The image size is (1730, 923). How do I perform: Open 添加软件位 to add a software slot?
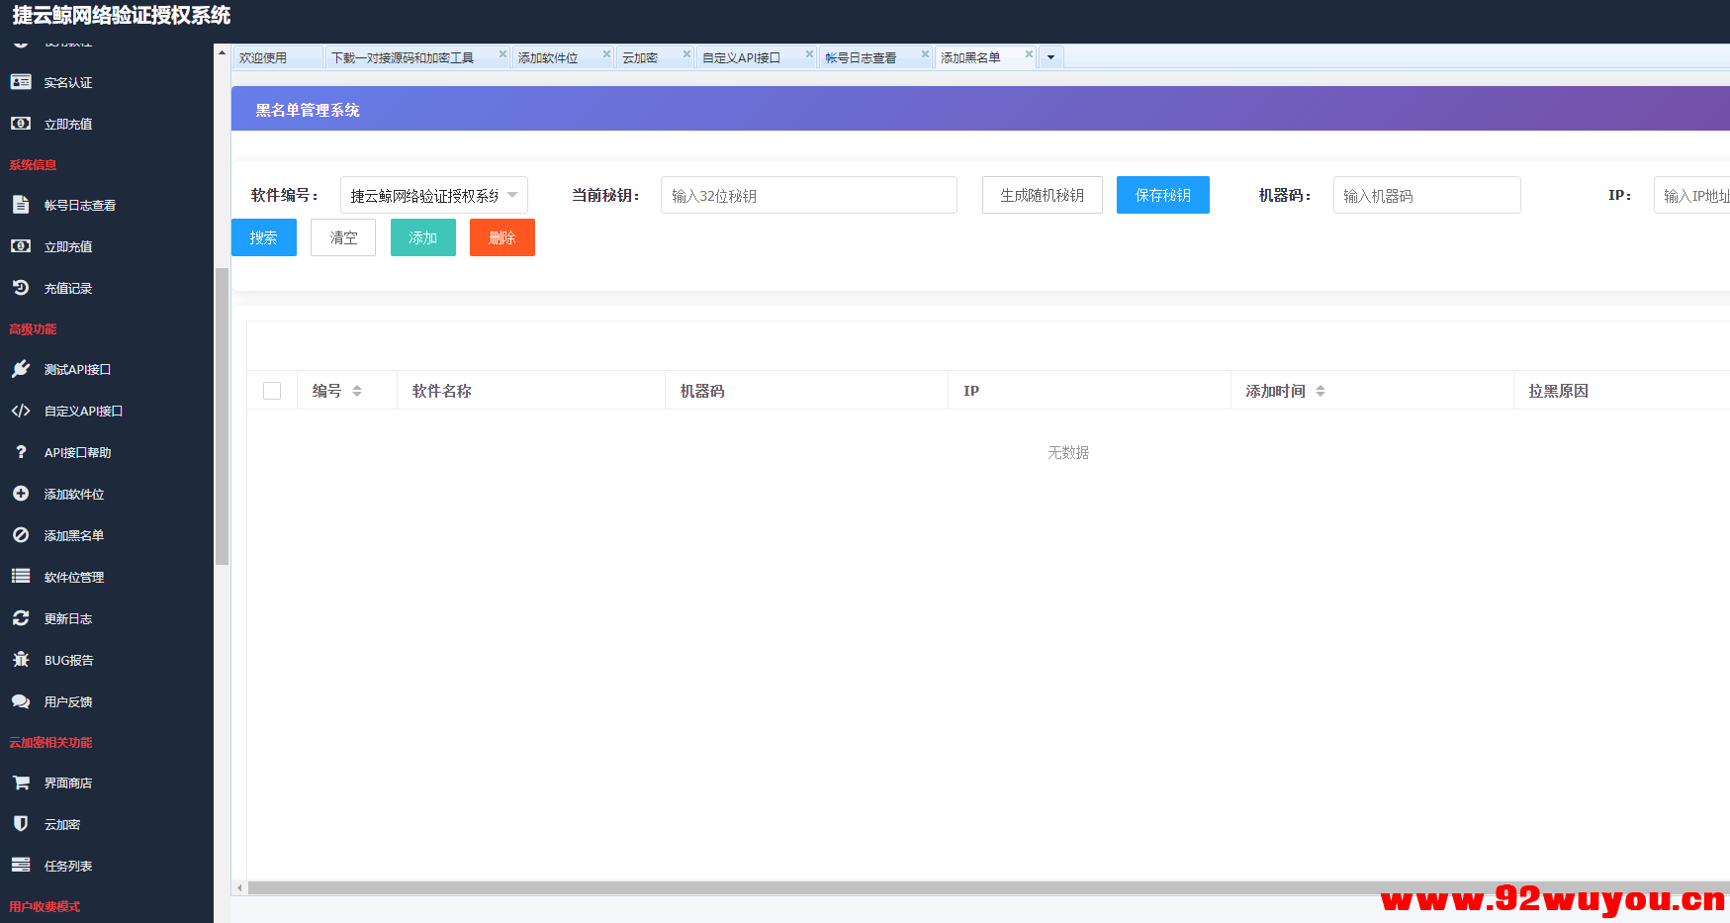click(77, 494)
